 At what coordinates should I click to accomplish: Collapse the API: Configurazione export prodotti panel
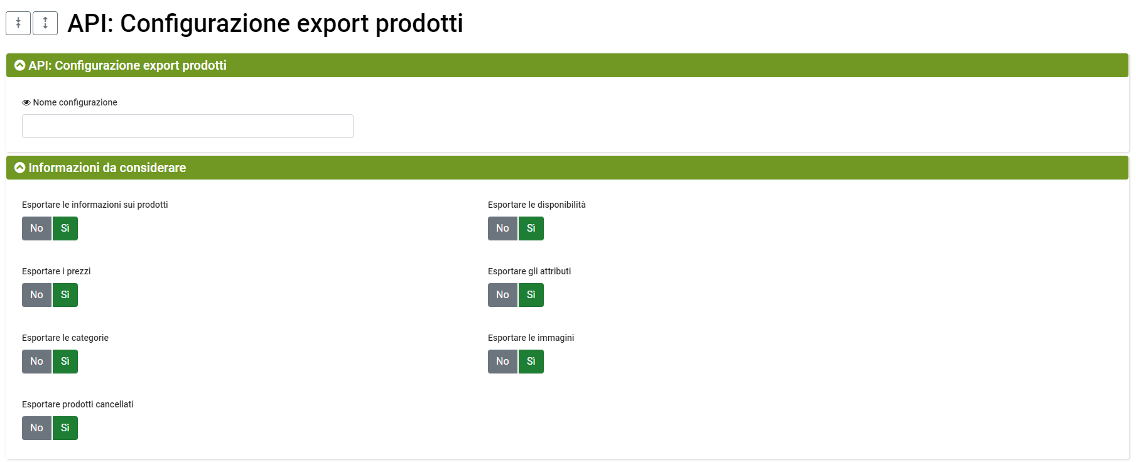click(x=20, y=65)
